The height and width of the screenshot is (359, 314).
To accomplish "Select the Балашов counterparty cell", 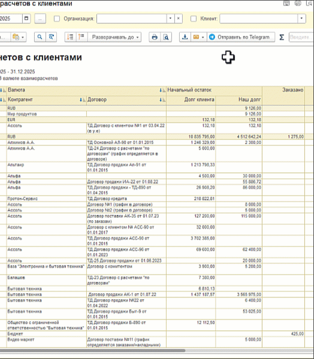I will click(x=47, y=280).
